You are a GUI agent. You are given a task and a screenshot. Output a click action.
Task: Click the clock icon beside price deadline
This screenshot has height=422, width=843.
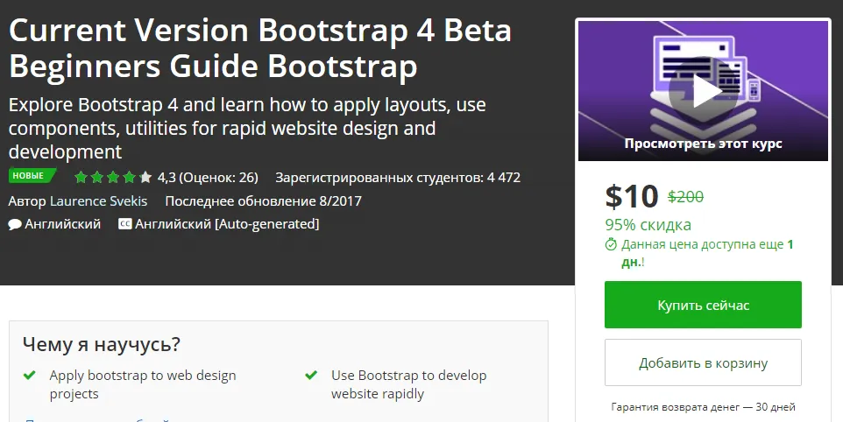(611, 245)
